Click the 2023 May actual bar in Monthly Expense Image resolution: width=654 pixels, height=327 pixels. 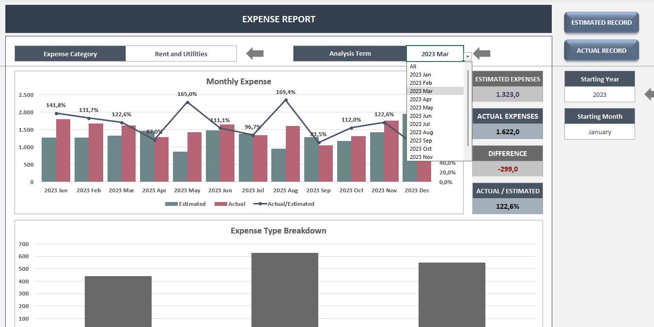194,157
